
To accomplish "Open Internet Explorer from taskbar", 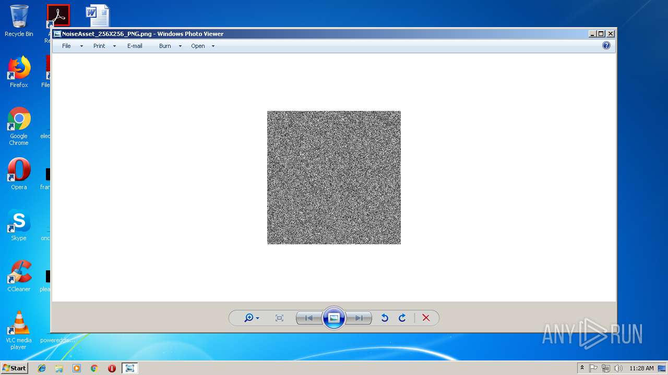I will click(x=42, y=368).
